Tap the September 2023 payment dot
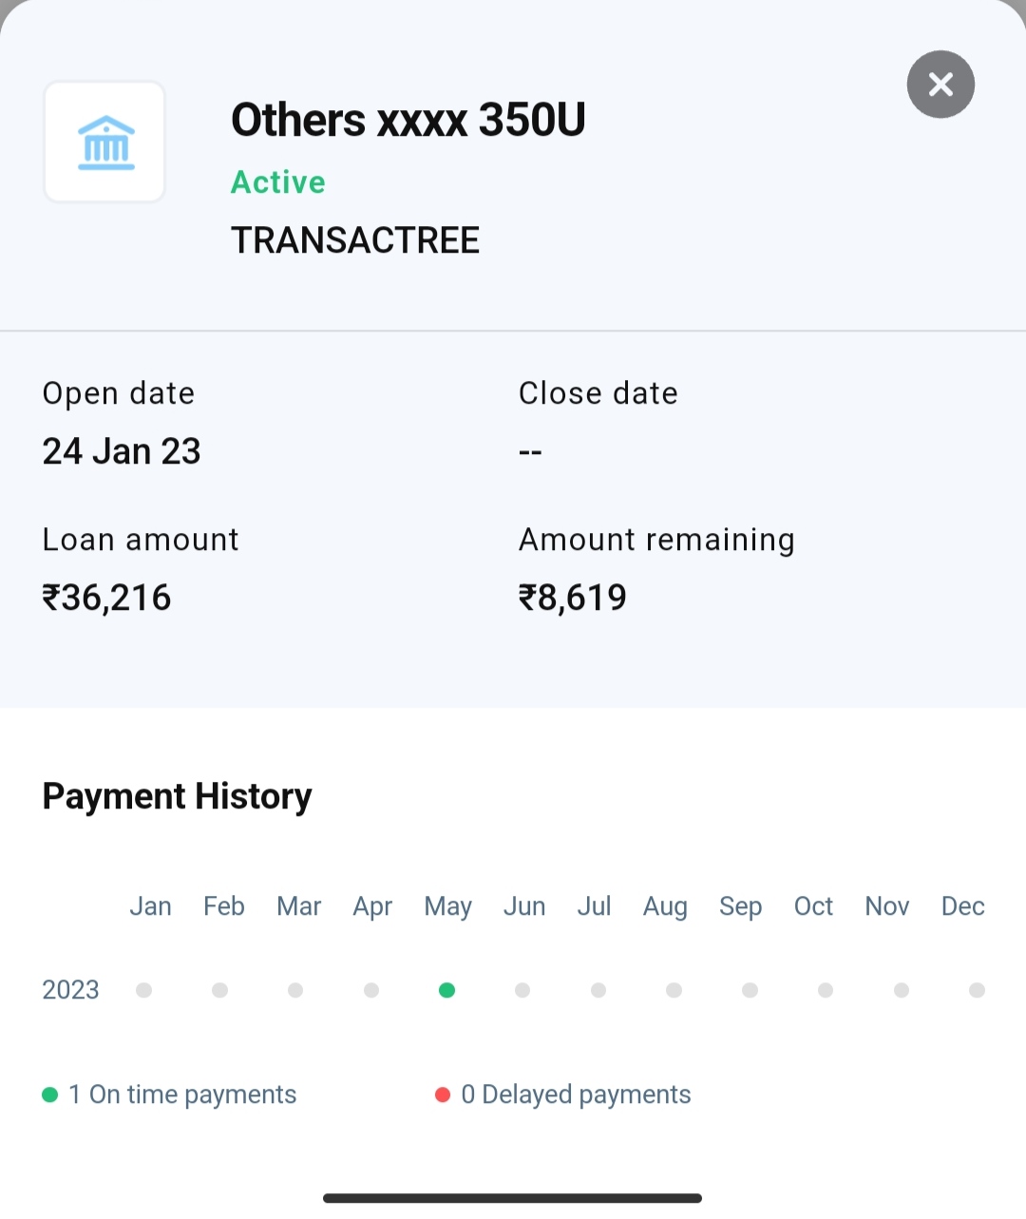 (x=750, y=990)
